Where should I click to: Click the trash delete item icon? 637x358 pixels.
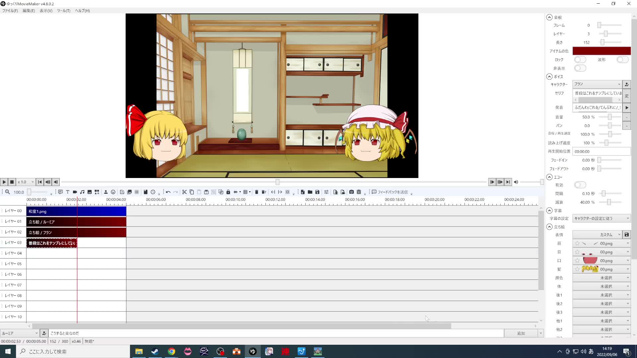pyautogui.click(x=256, y=192)
